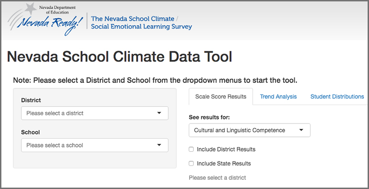The width and height of the screenshot is (369, 189).
Task: Enable the Include District Results checkbox
Action: point(191,149)
